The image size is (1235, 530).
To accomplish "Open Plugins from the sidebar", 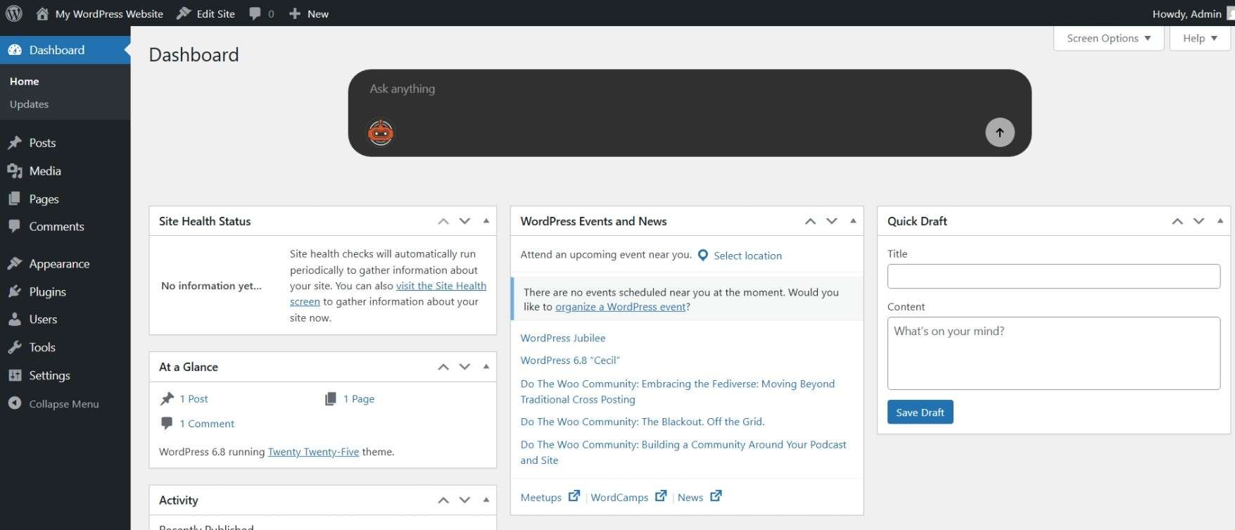I will [47, 291].
